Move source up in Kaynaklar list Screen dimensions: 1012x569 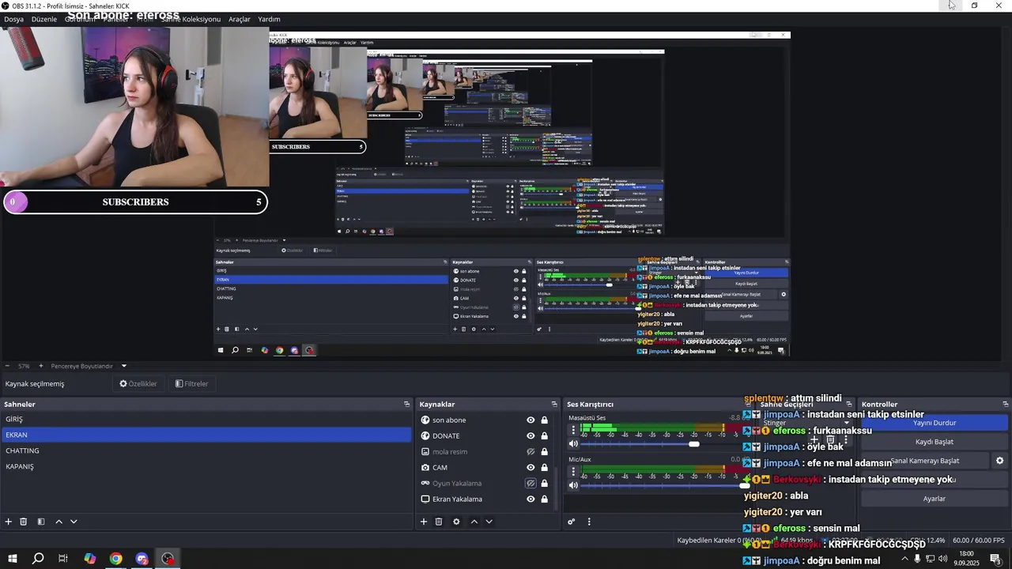coord(474,522)
